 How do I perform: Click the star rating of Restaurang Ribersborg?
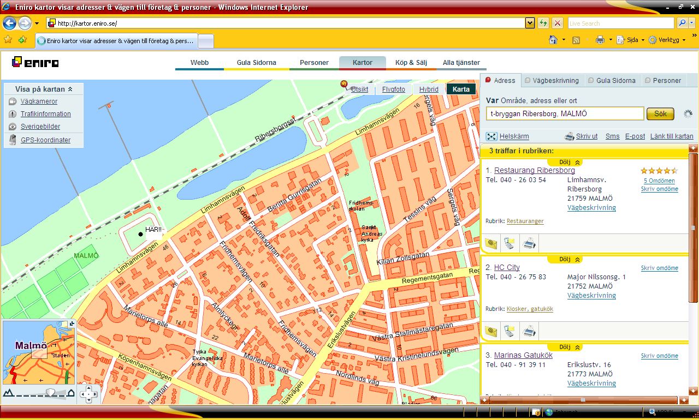(x=659, y=171)
